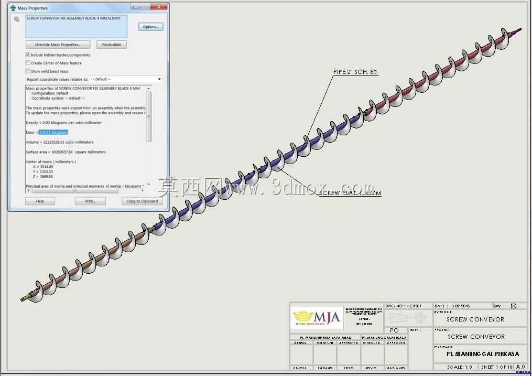Screen dimensions: 532x376
Task: Click the X = 3514.09 coordinate
Action: [x=43, y=167]
